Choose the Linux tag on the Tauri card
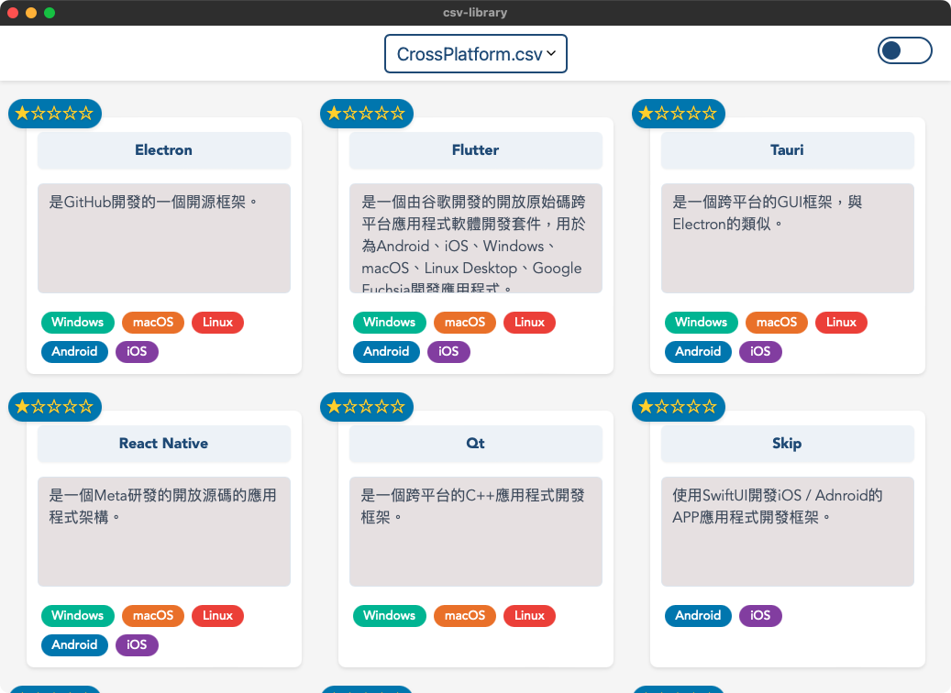This screenshot has width=951, height=693. 841,323
